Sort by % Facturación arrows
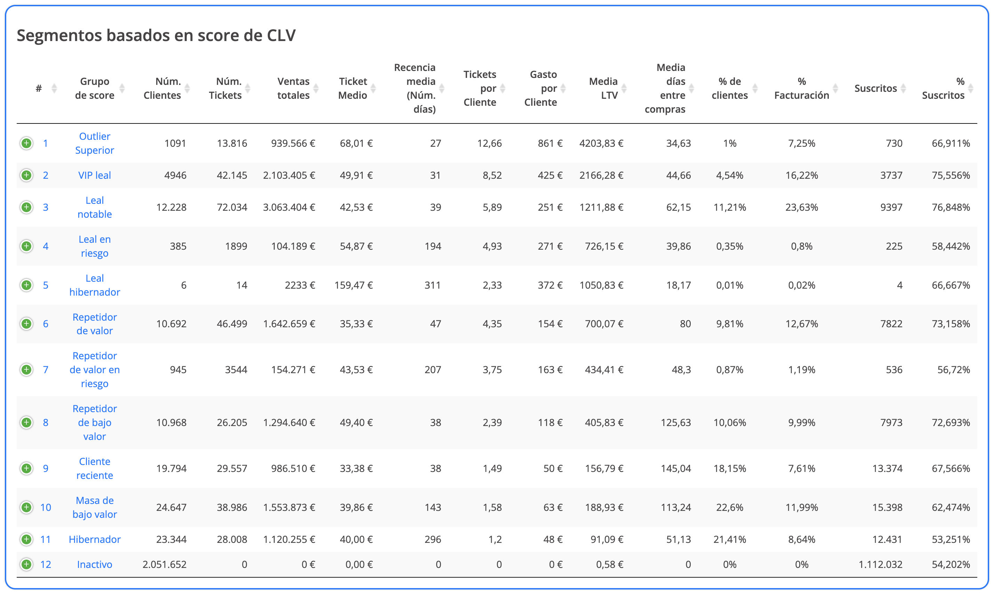The height and width of the screenshot is (594, 994). 835,88
